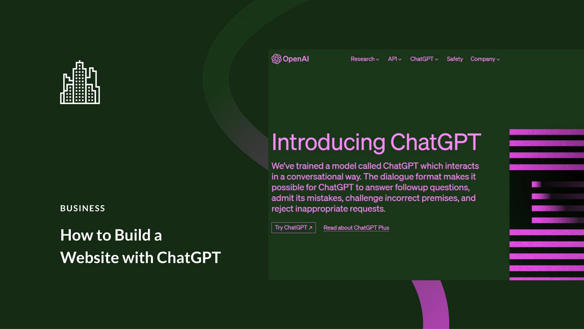
Task: Select the Safety menu item
Action: coord(454,59)
